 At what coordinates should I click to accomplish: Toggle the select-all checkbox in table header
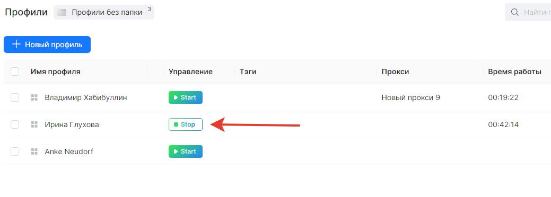(15, 71)
